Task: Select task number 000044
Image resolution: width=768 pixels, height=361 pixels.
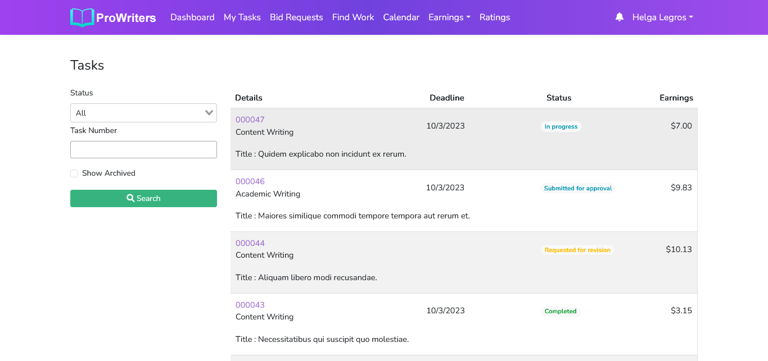Action: pyautogui.click(x=250, y=243)
